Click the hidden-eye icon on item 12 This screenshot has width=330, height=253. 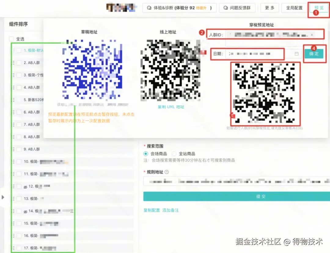(x=25, y=187)
